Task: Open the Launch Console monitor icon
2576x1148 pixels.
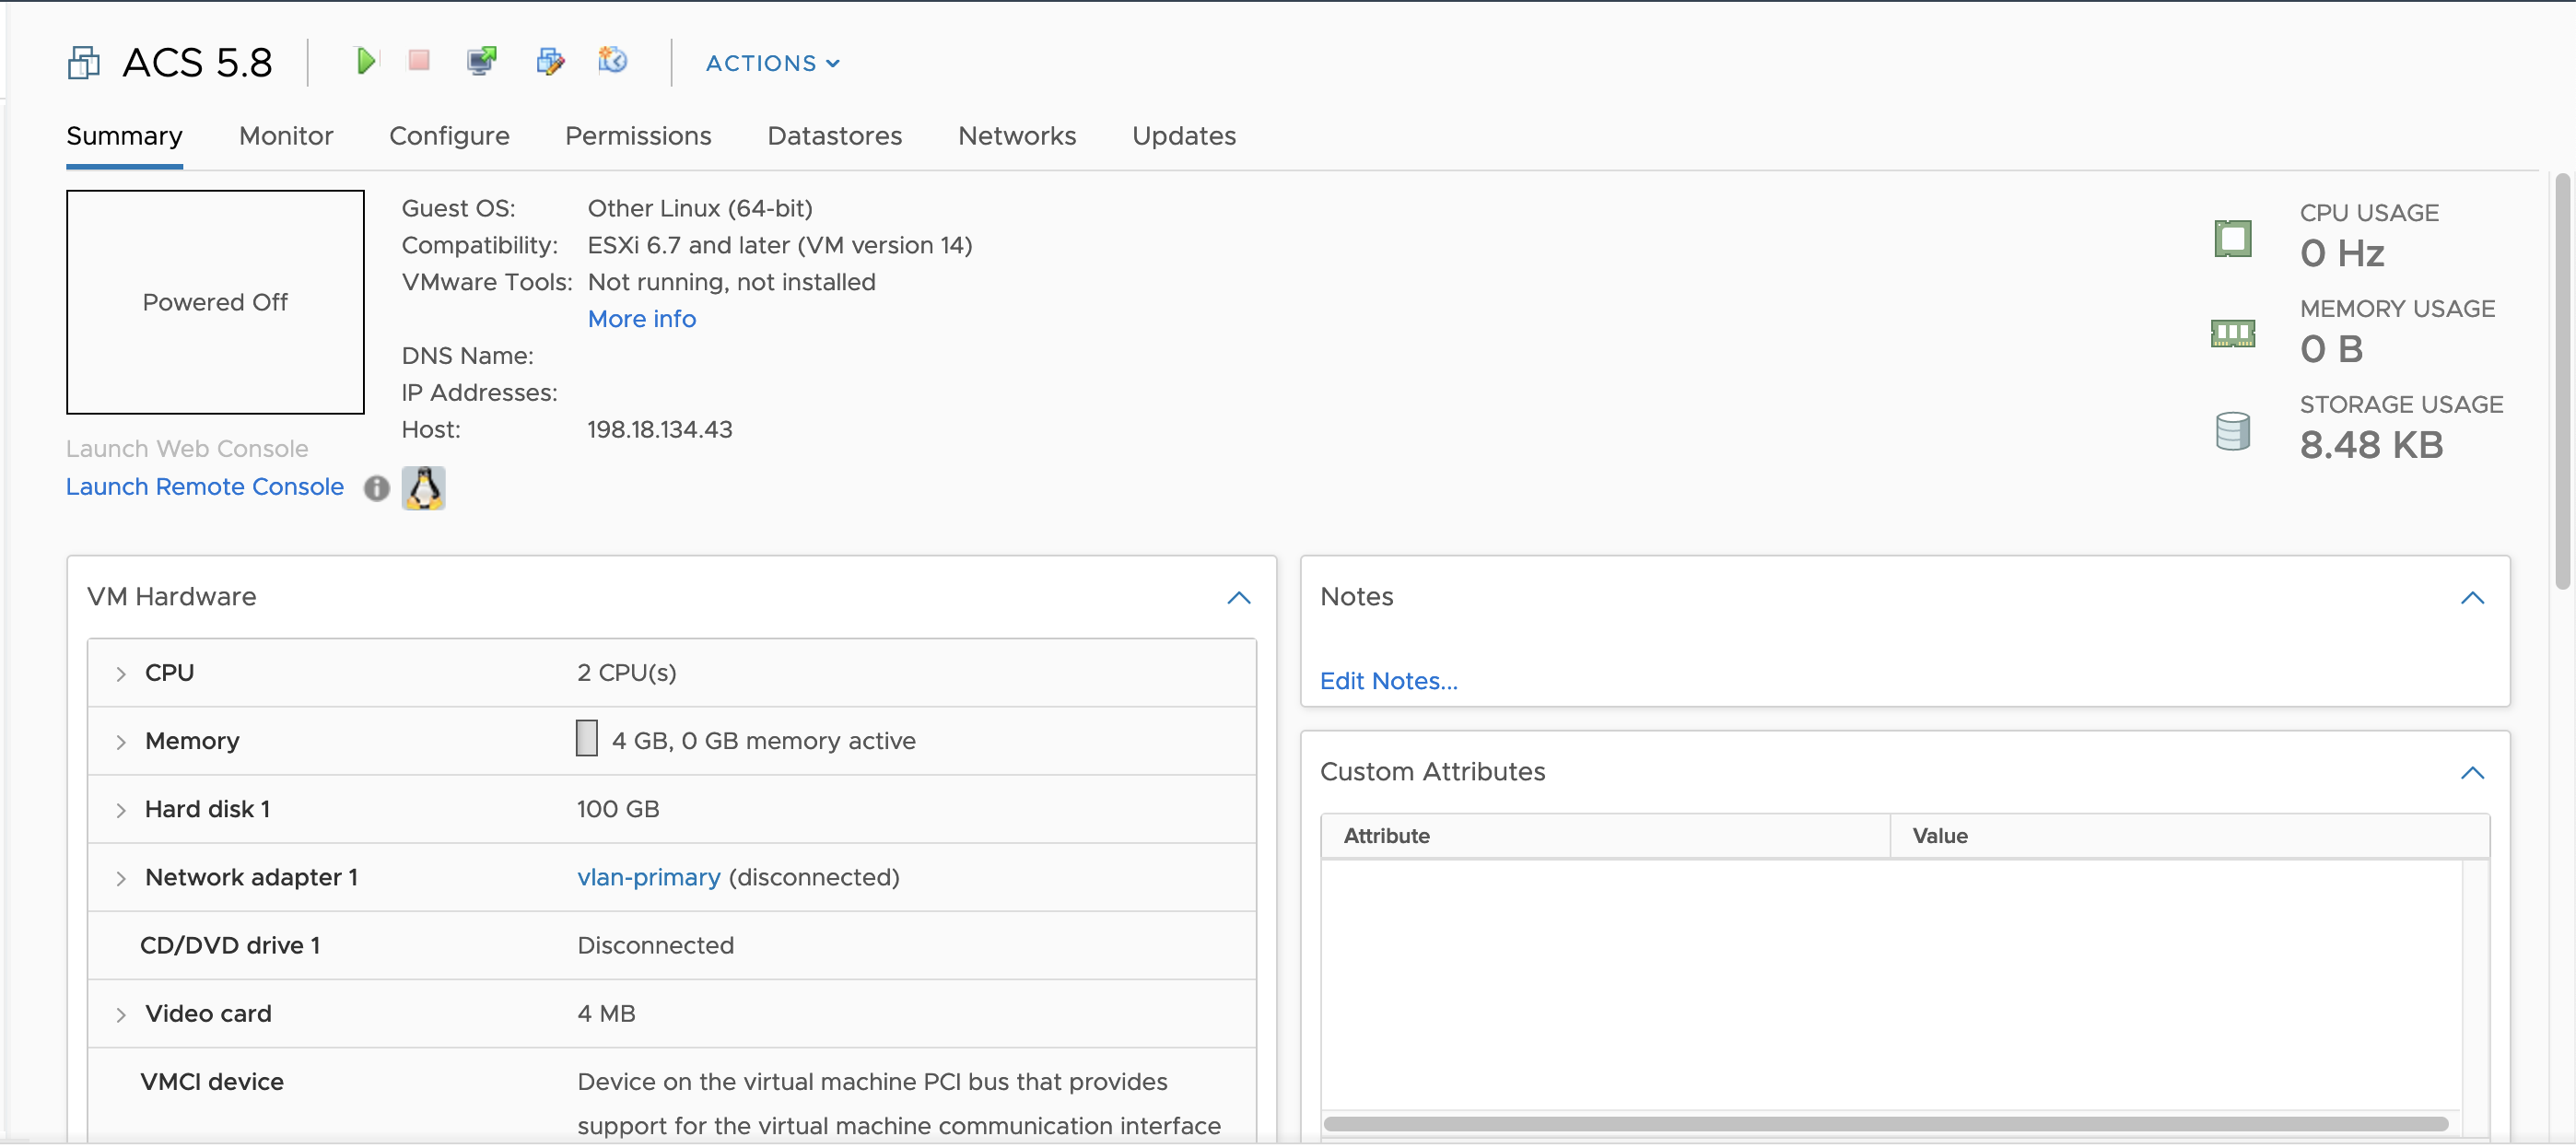Action: (482, 62)
